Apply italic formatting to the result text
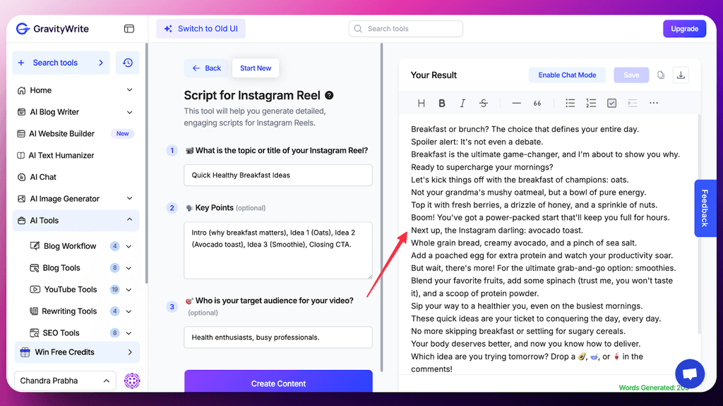 [x=462, y=103]
